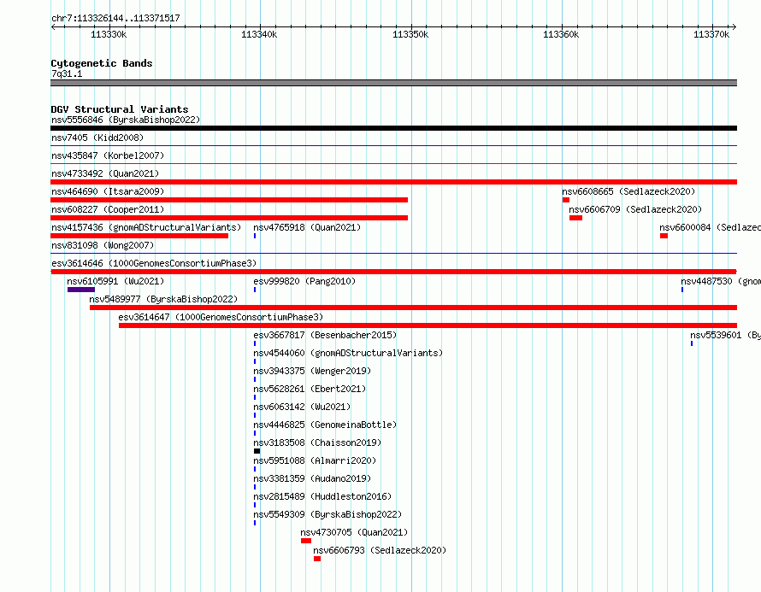Screen dimensions: 761x592
Task: Click the nsv464690 (Itsara2009) label
Action: pyautogui.click(x=108, y=191)
